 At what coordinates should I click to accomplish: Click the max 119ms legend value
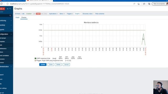[x=80, y=58]
